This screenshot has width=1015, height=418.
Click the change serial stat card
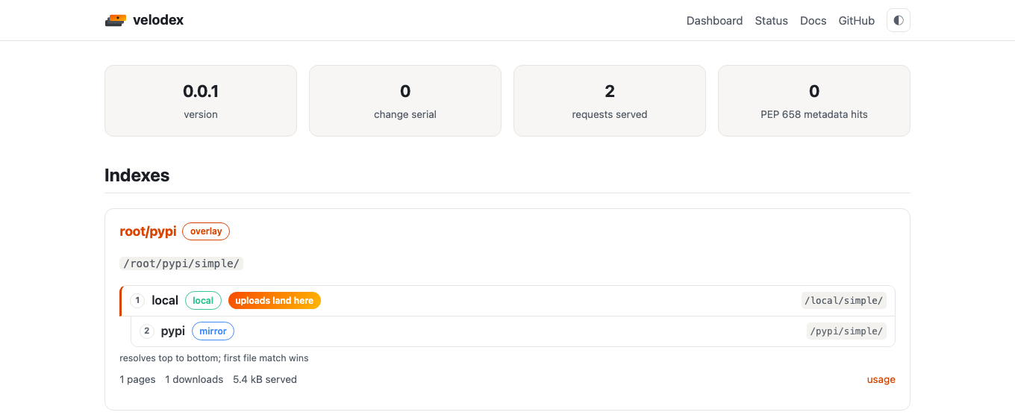click(x=405, y=101)
